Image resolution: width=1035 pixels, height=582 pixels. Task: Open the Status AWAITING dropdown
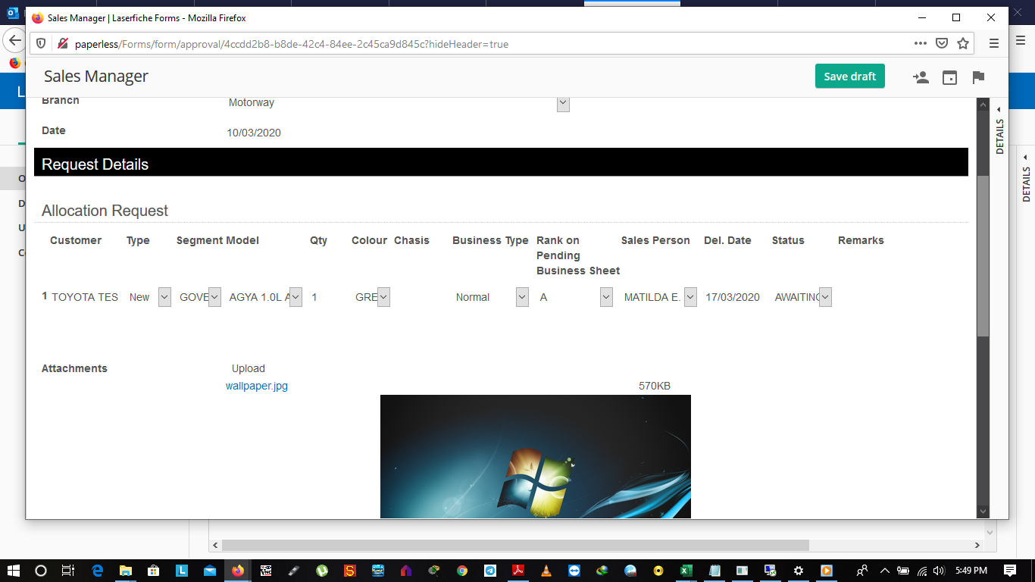(x=825, y=297)
